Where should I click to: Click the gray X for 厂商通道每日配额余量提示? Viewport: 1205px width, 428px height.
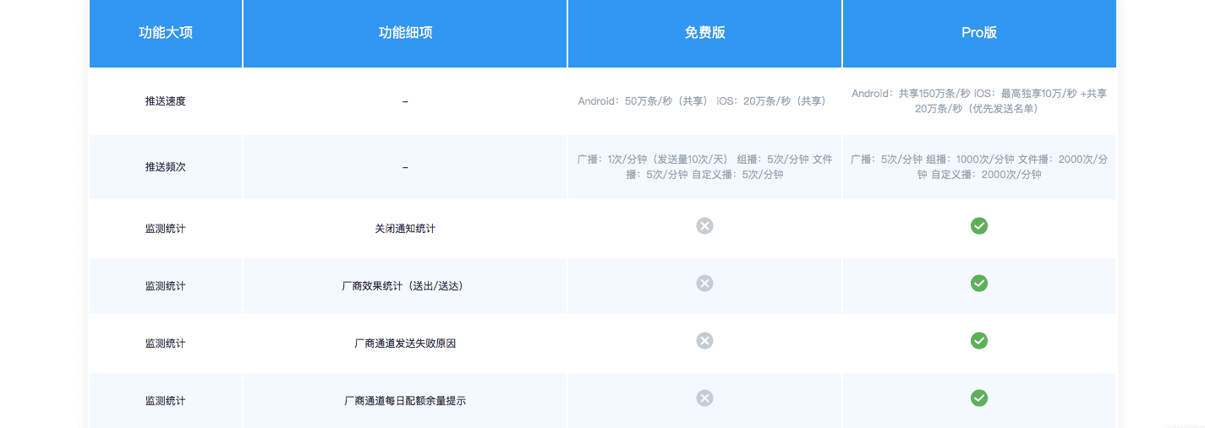click(x=704, y=398)
